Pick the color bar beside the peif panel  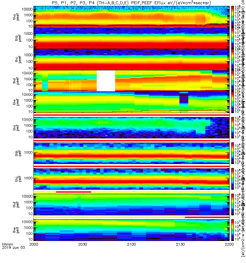coord(233,230)
